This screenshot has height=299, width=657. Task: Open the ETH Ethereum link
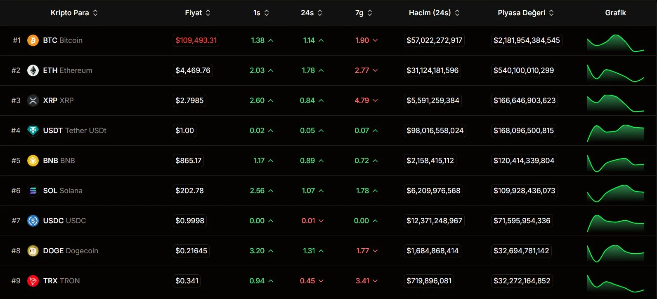coord(68,70)
